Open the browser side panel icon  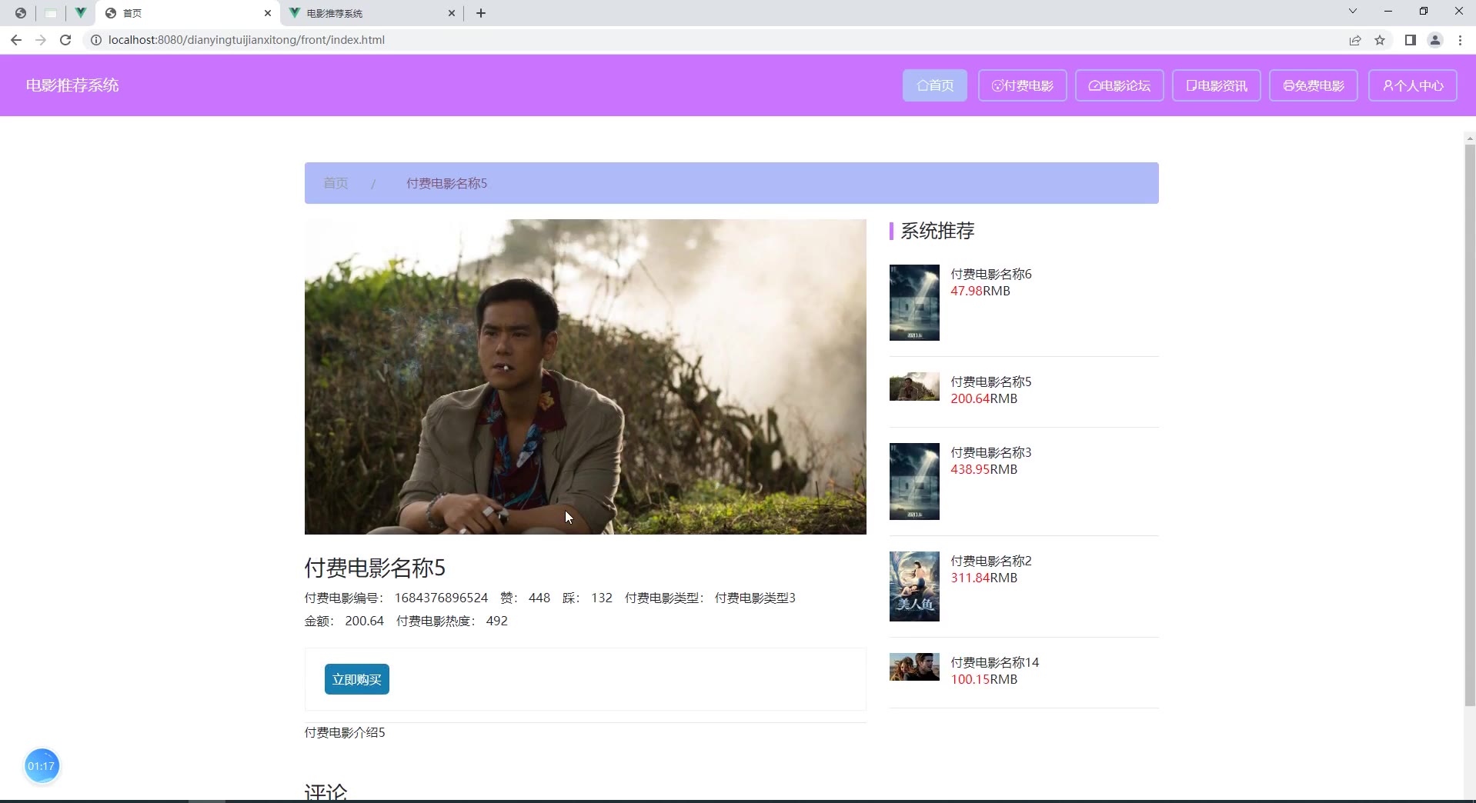point(1411,40)
